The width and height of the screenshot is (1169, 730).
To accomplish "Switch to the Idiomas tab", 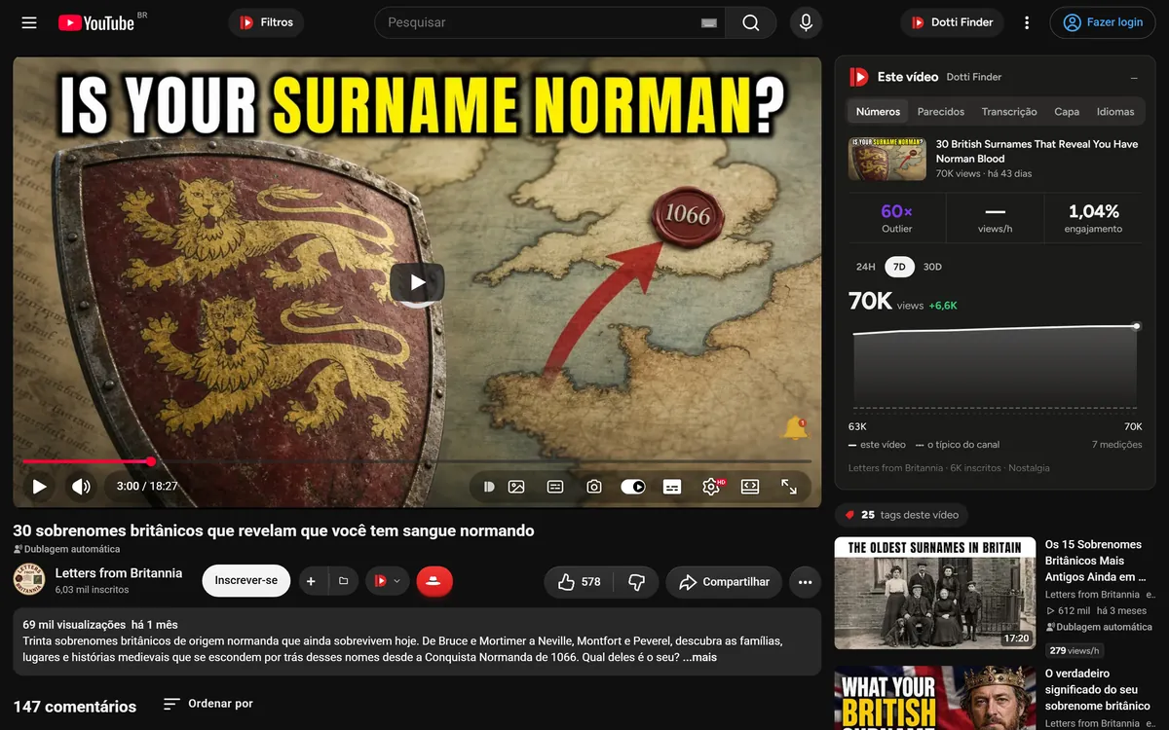I will [x=1115, y=112].
